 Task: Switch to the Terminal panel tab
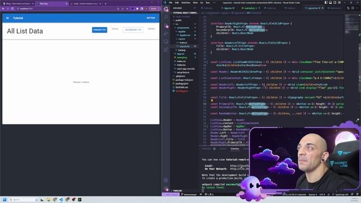tap(235, 149)
